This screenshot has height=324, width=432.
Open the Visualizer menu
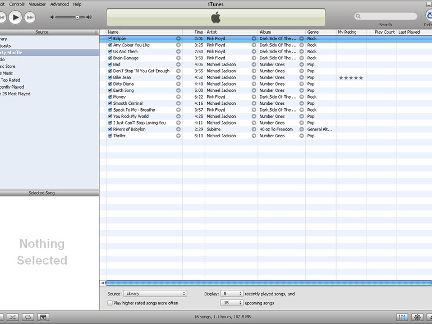click(x=37, y=4)
